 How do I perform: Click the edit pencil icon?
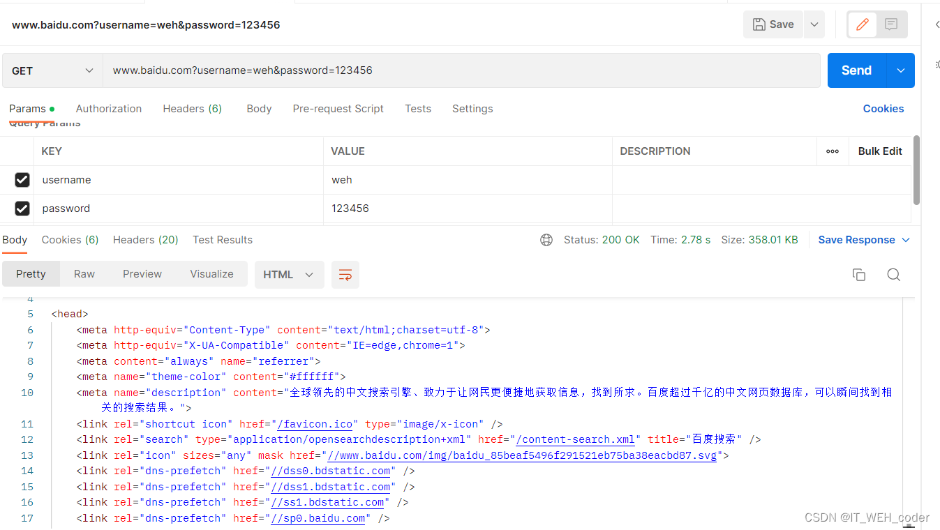pyautogui.click(x=863, y=24)
